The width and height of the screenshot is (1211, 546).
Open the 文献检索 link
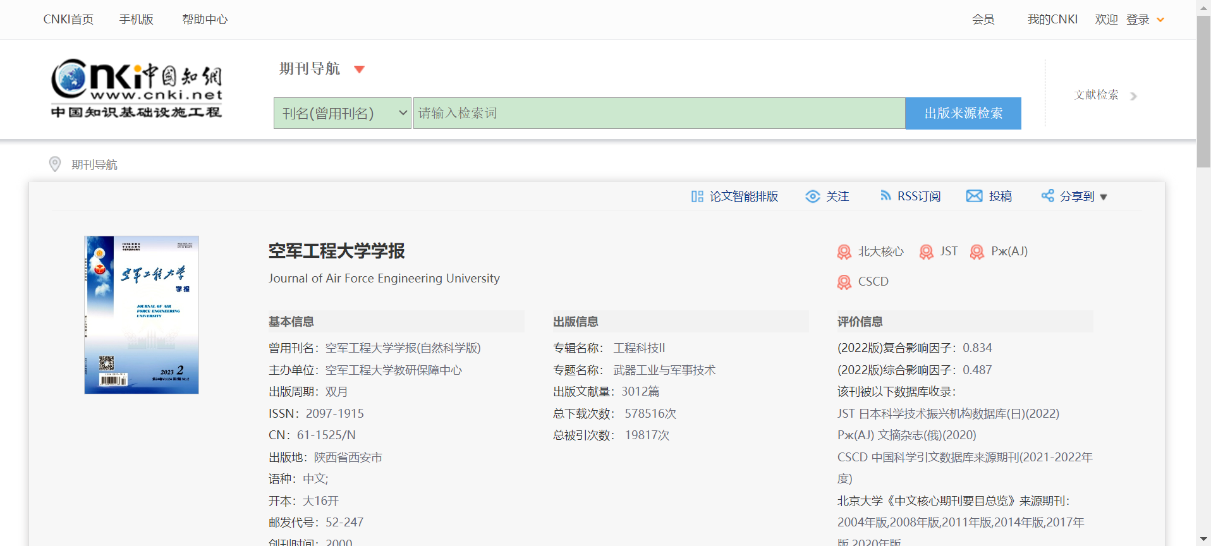point(1097,95)
